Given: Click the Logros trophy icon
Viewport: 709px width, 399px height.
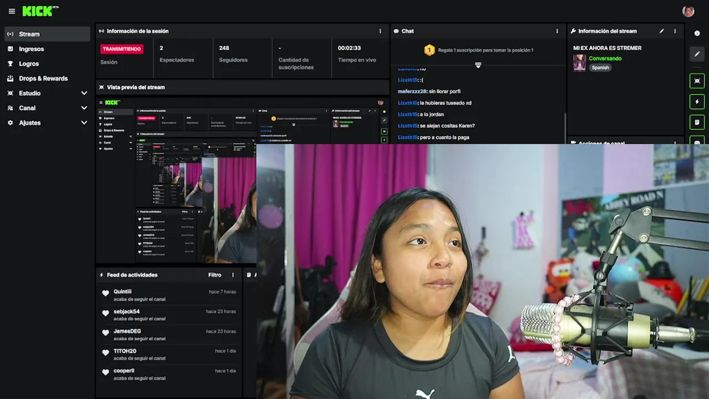Looking at the screenshot, I should point(10,64).
